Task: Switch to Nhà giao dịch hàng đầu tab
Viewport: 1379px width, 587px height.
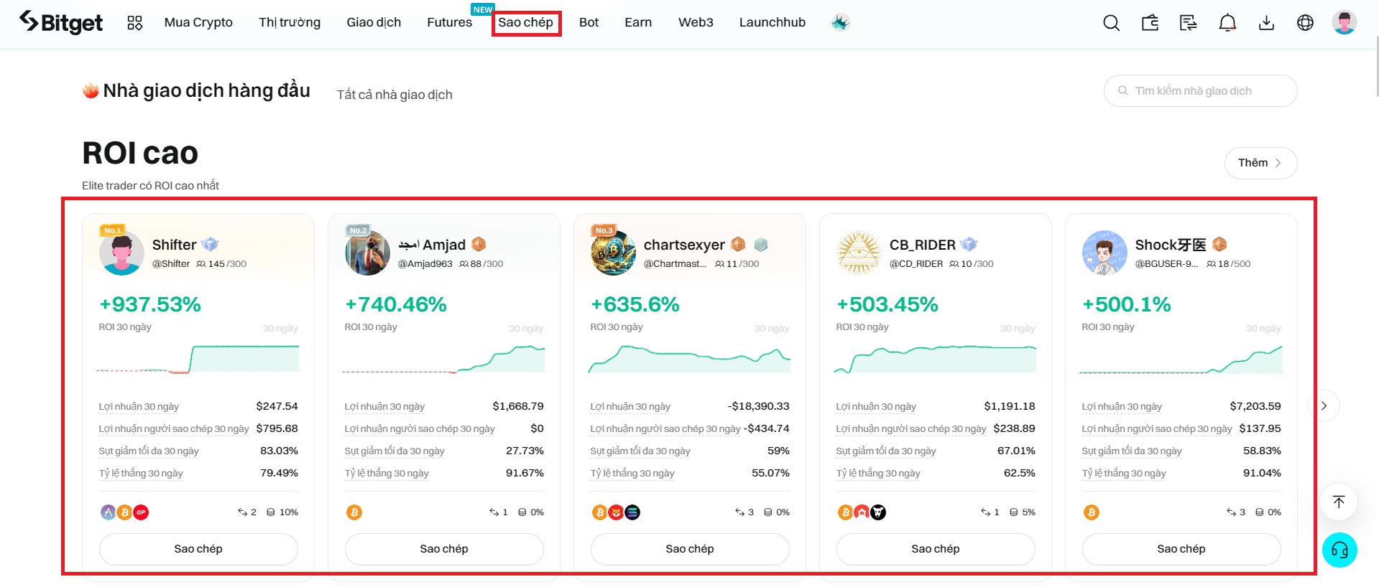Action: coord(196,90)
